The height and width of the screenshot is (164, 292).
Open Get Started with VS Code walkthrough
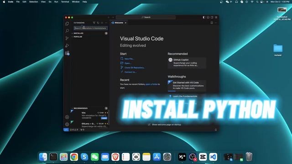[187, 86]
